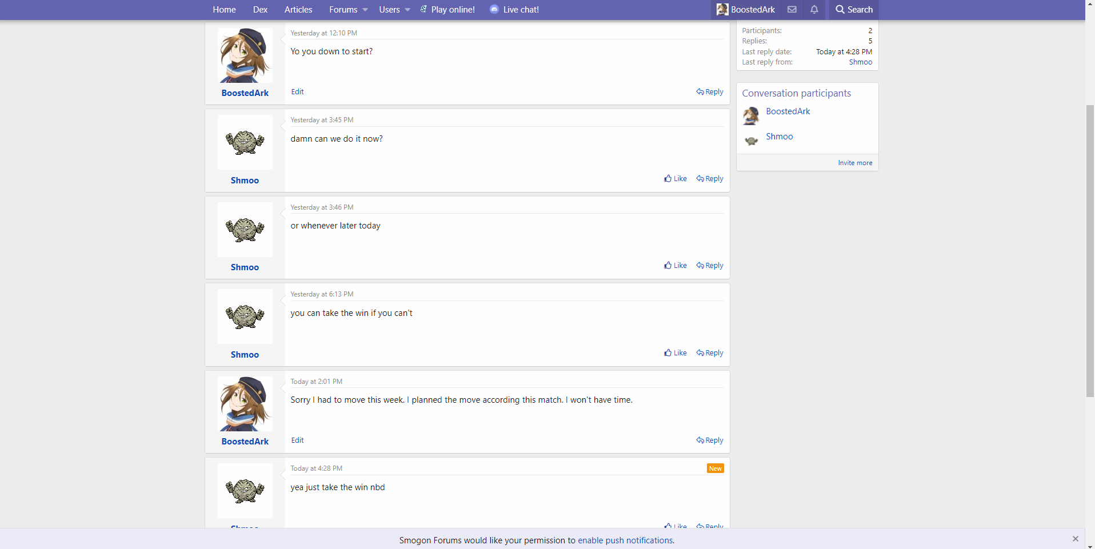The height and width of the screenshot is (549, 1095).
Task: Expand the Users dropdown arrow
Action: (x=407, y=10)
